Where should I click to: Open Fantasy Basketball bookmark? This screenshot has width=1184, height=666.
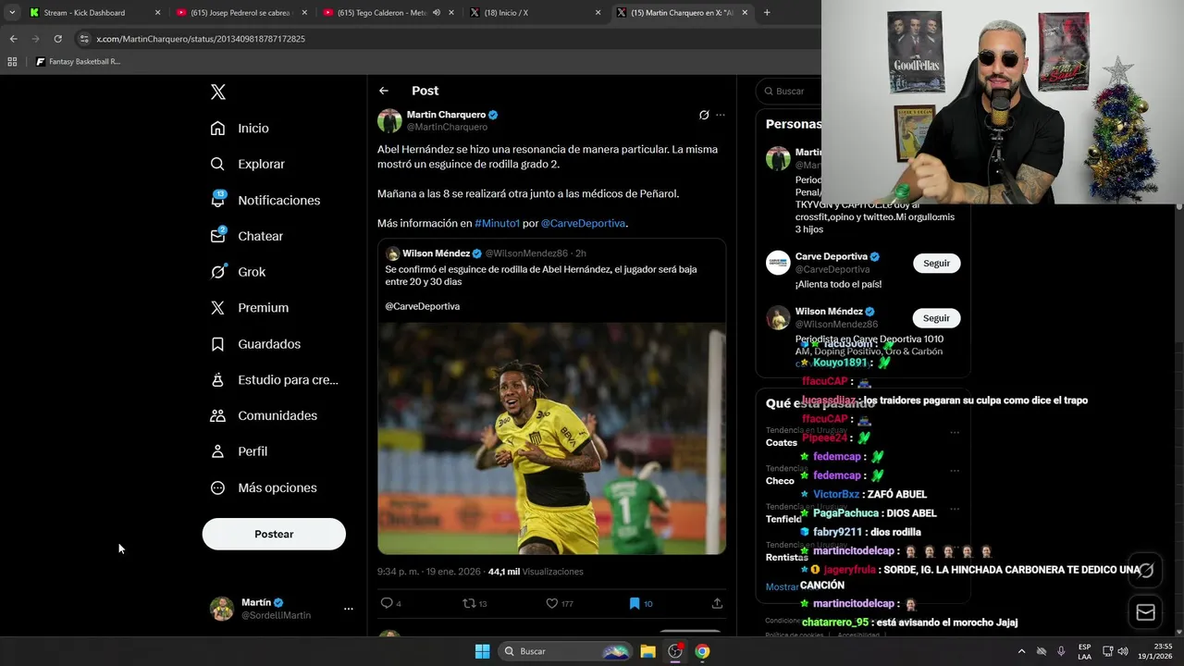click(79, 61)
